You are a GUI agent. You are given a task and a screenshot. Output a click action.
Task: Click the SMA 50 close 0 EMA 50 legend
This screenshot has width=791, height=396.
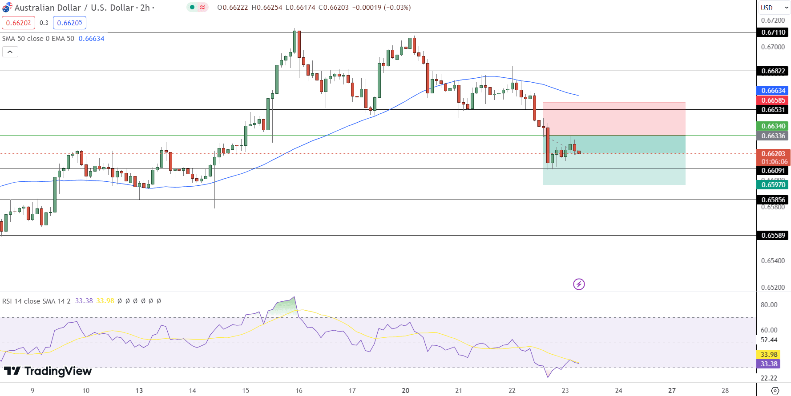[38, 39]
